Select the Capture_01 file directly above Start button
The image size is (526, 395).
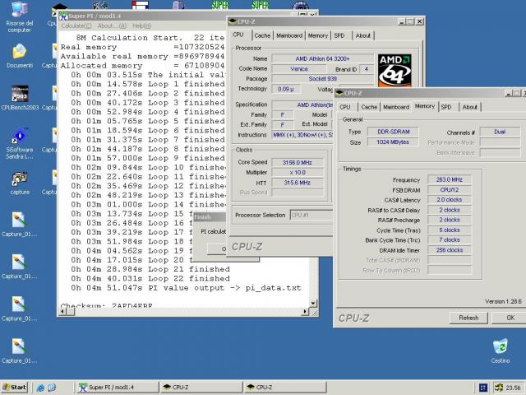click(x=19, y=351)
